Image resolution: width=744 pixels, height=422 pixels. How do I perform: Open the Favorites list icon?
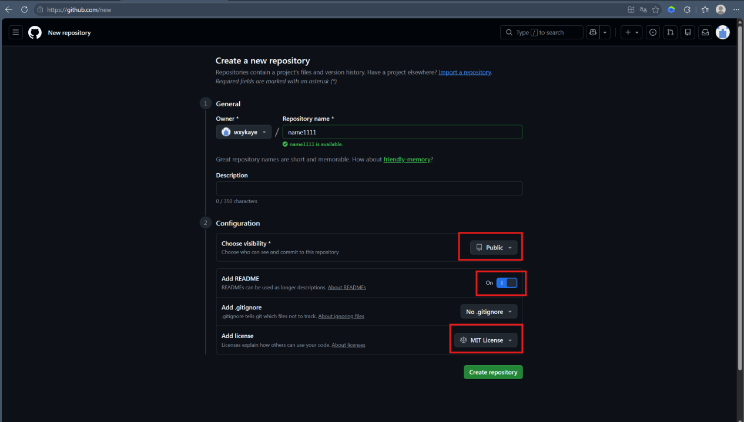point(705,9)
